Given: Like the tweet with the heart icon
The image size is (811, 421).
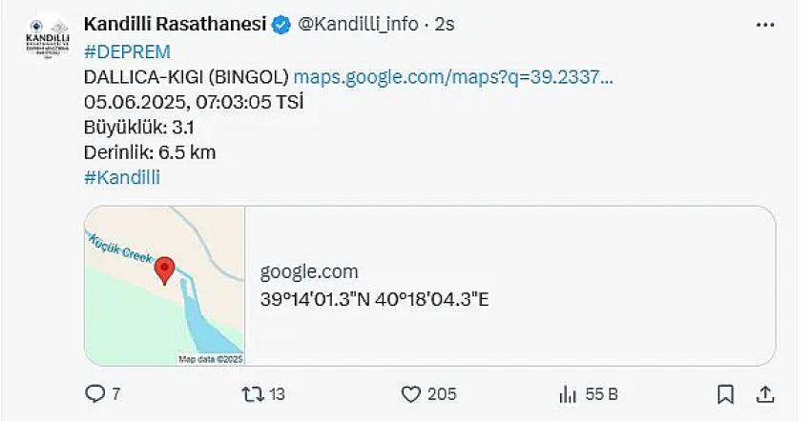Looking at the screenshot, I should 411,393.
